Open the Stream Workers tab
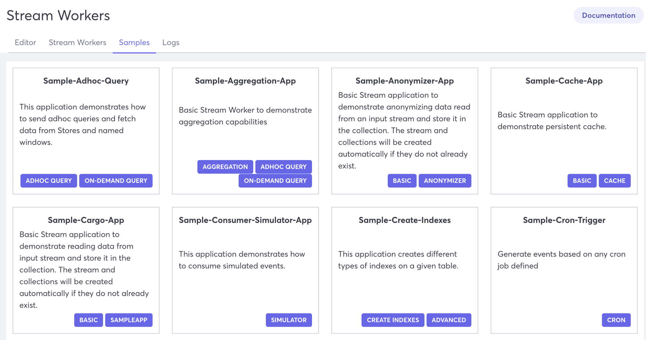Viewport: 646px width, 340px height. [x=77, y=42]
